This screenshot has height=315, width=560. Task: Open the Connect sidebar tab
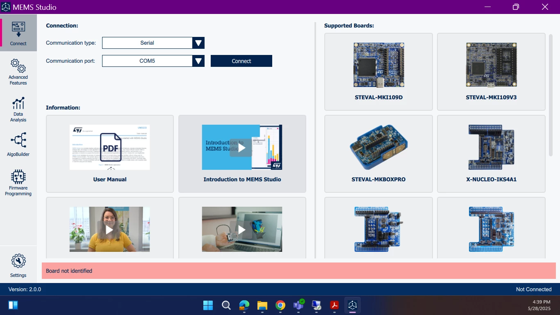tap(18, 33)
